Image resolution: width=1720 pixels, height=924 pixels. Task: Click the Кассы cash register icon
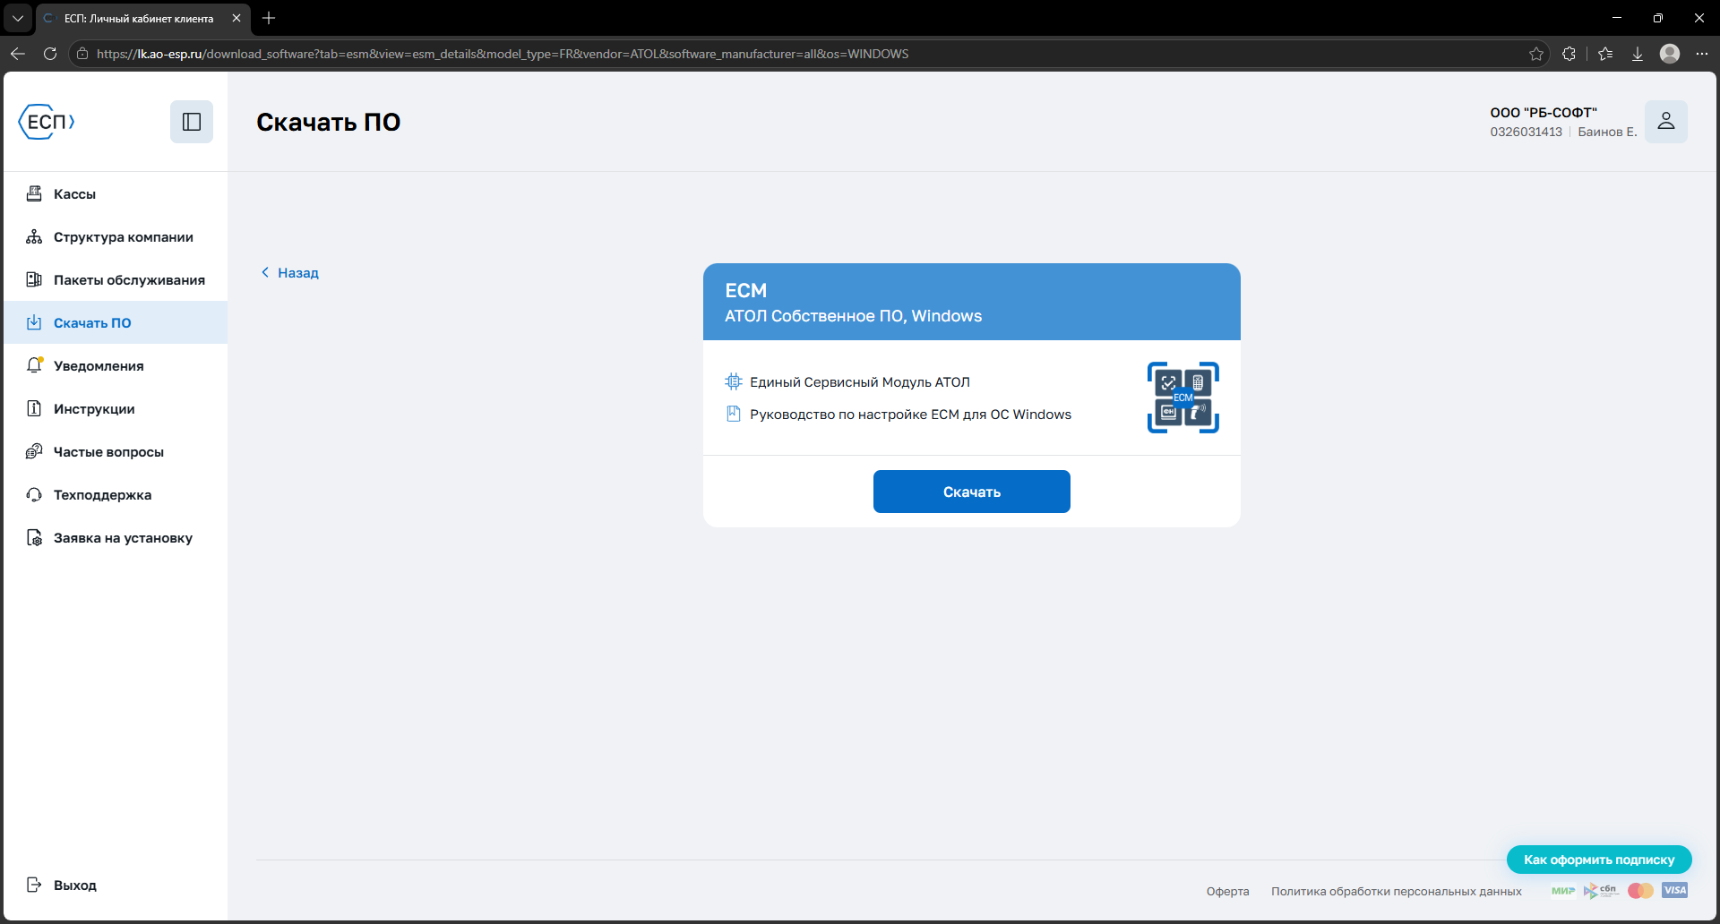point(34,193)
